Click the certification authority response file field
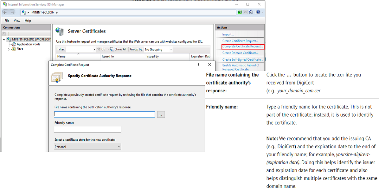The width and height of the screenshot is (379, 190). [x=105, y=114]
